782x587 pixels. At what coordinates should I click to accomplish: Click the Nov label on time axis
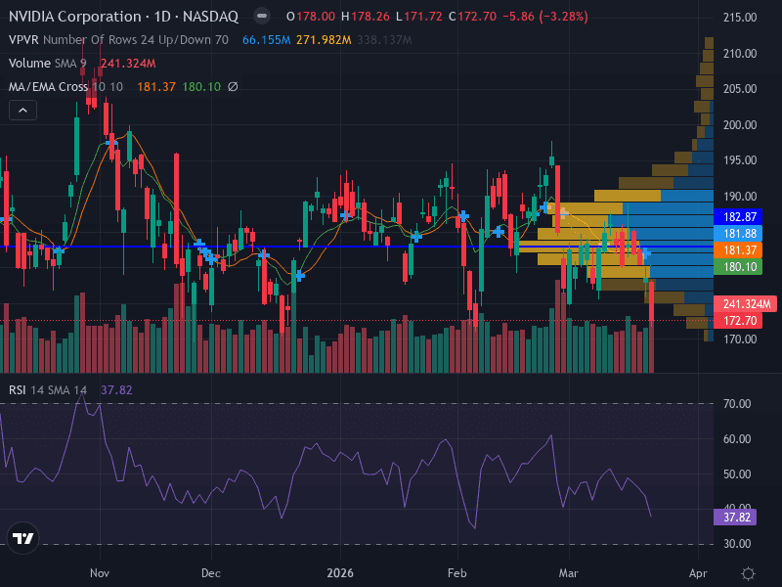pyautogui.click(x=100, y=573)
